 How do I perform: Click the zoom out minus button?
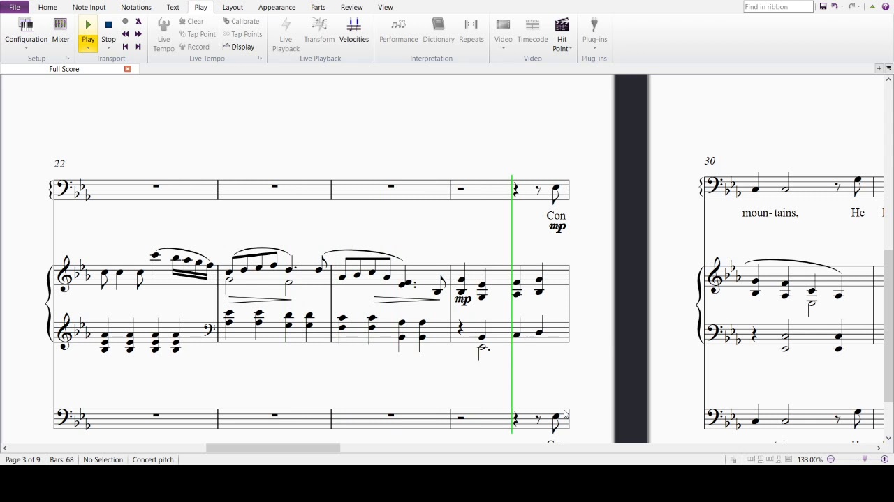tap(830, 459)
